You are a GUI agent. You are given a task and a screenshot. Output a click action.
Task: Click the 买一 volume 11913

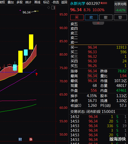click(121, 47)
